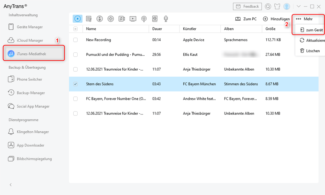The image size is (325, 195).
Task: Check the New Recording row checkbox
Action: pyautogui.click(x=76, y=40)
